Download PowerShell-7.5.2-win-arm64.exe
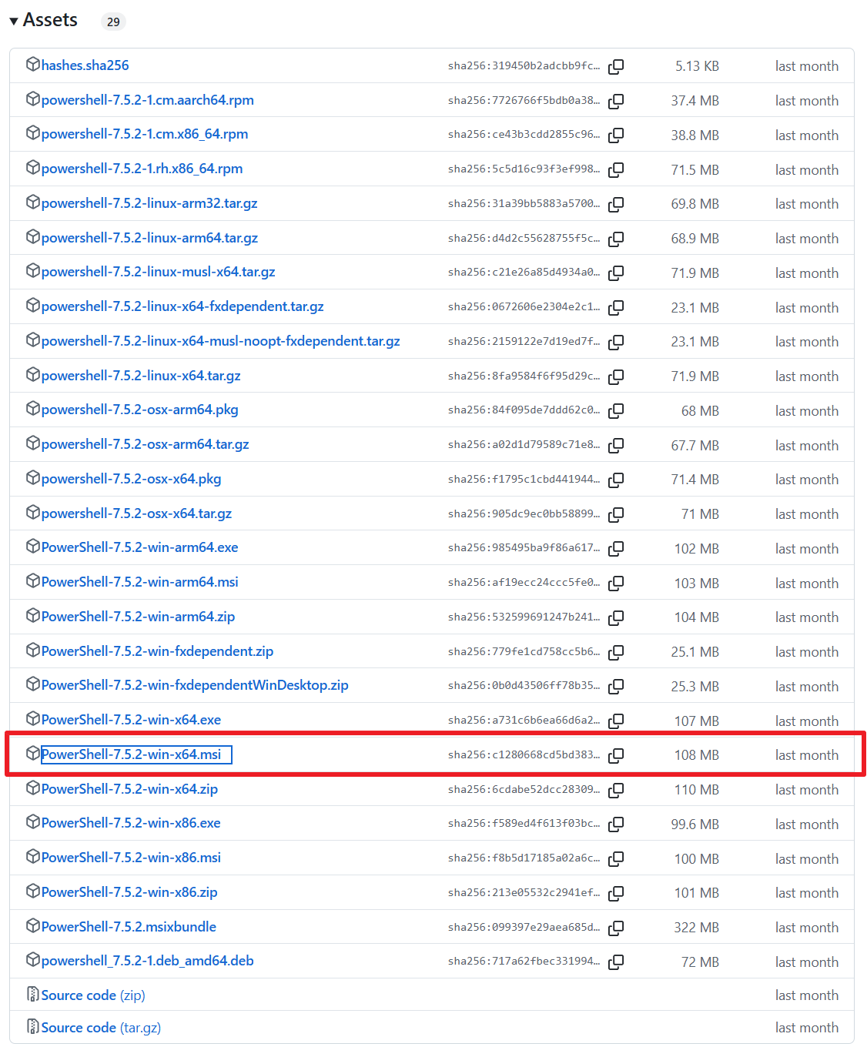This screenshot has width=867, height=1057. [x=140, y=547]
